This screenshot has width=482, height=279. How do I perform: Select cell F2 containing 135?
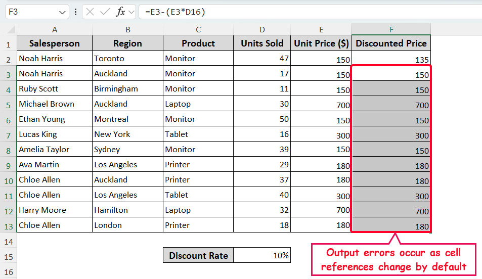(x=391, y=59)
